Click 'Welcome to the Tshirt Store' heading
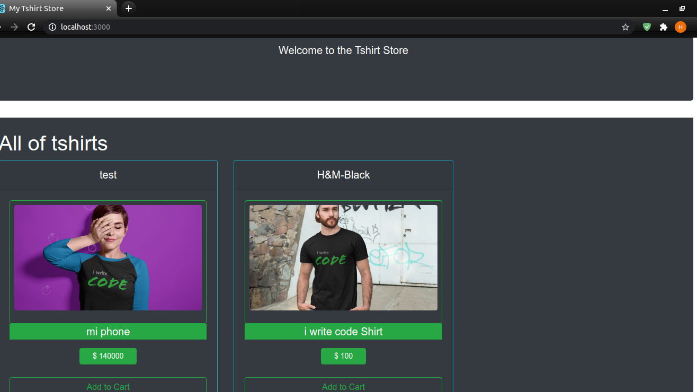 point(343,50)
